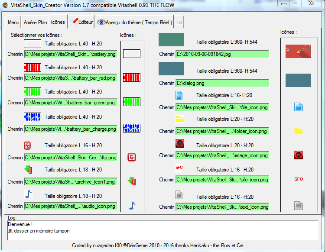The image size is (325, 252).
Task: Click the VitaShell_Skin_Creator title bar icon
Action: (5, 5)
